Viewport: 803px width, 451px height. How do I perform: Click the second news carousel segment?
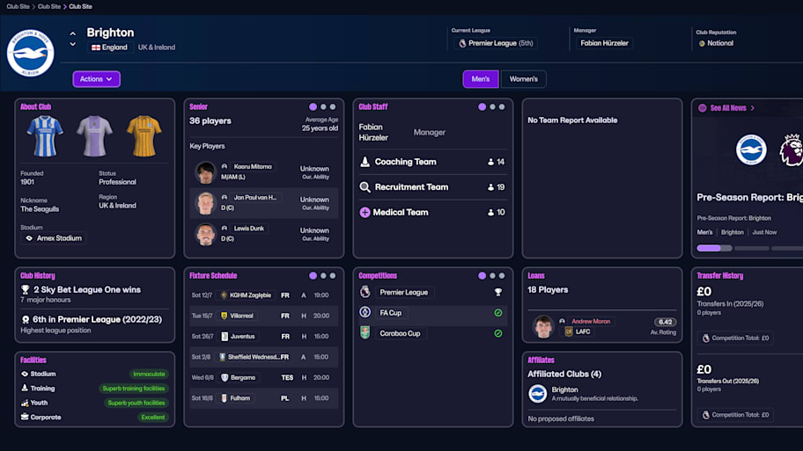752,248
